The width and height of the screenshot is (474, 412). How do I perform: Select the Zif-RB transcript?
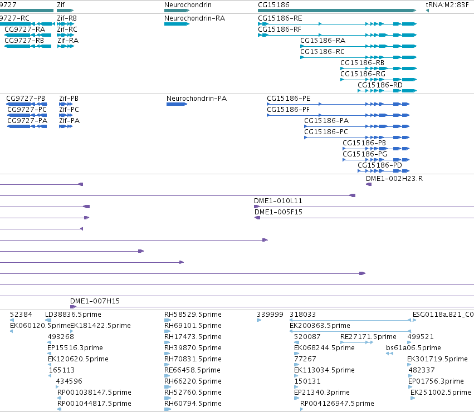coord(66,24)
